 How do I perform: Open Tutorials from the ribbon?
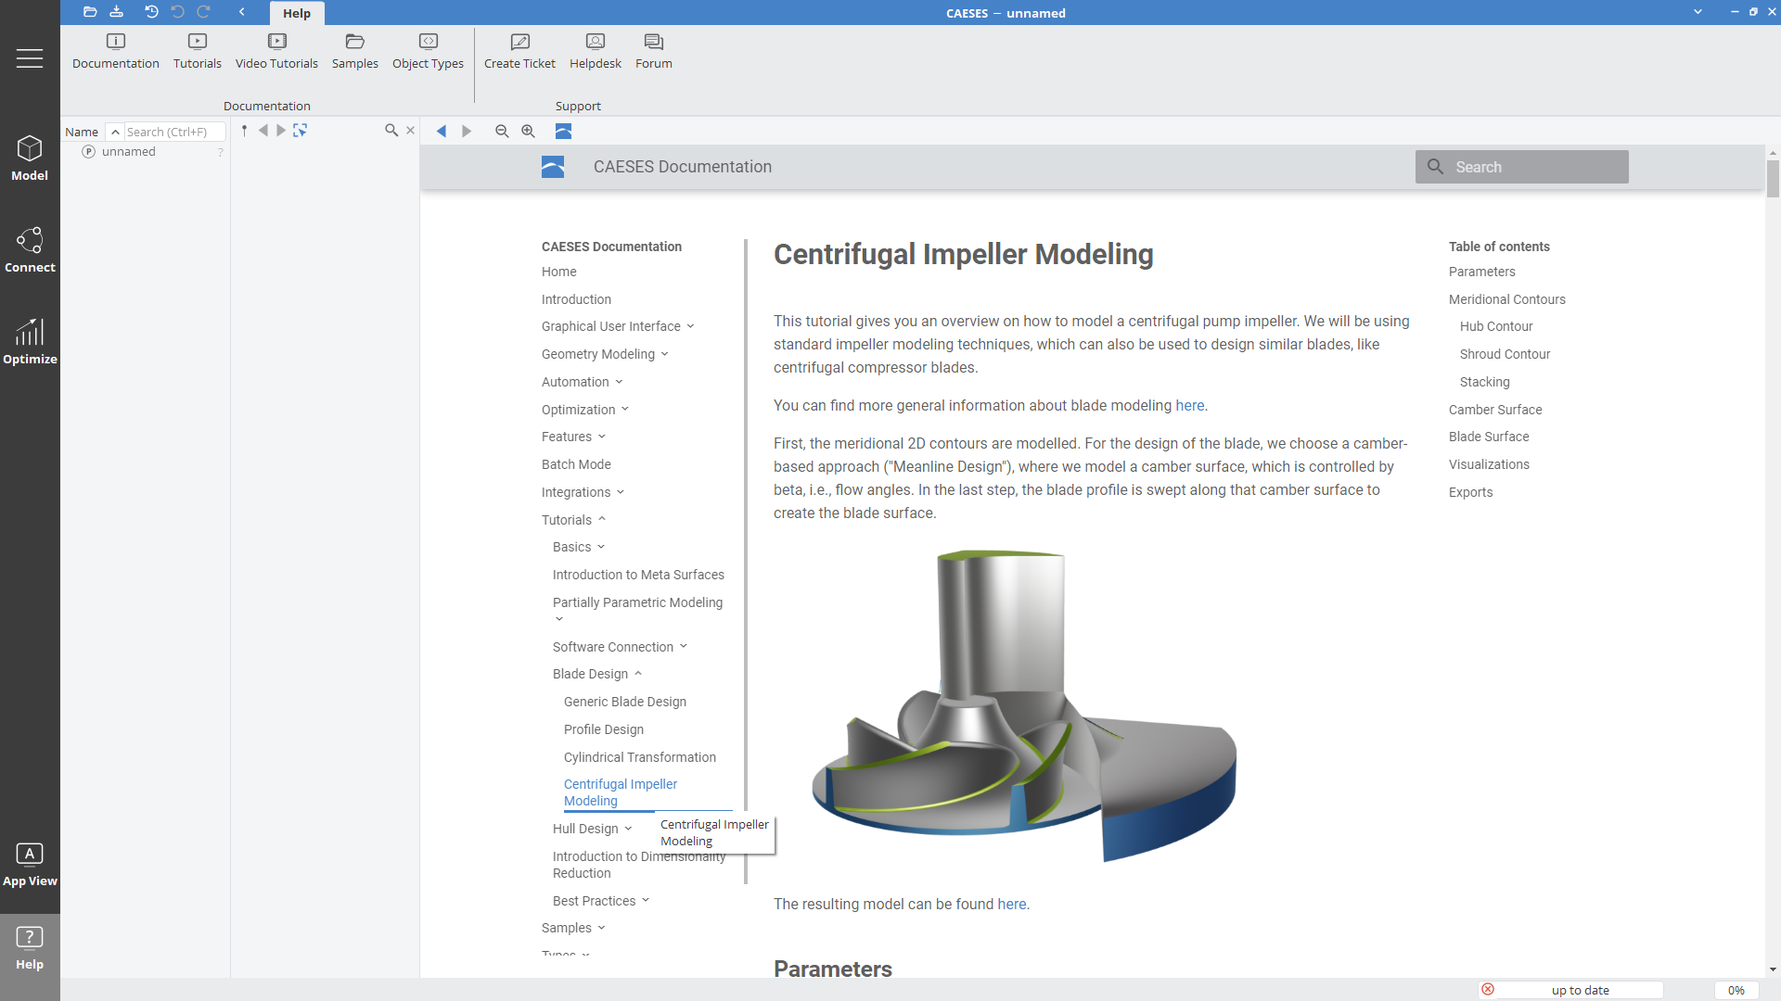tap(198, 51)
